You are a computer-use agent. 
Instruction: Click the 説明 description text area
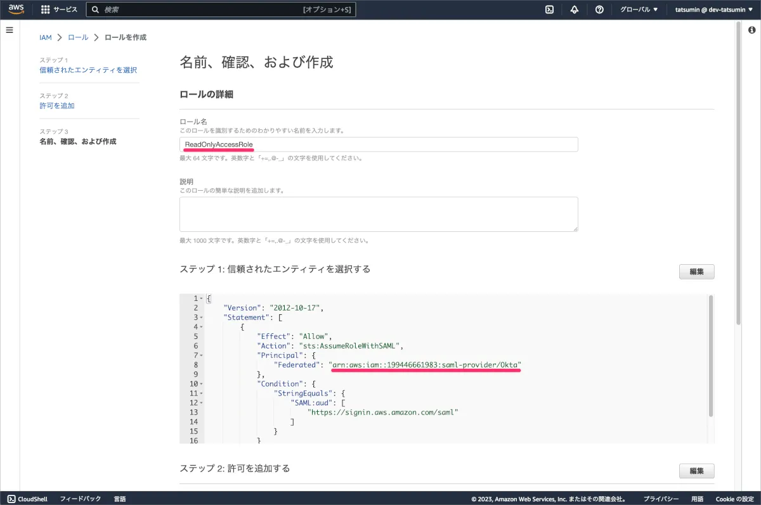coord(379,214)
